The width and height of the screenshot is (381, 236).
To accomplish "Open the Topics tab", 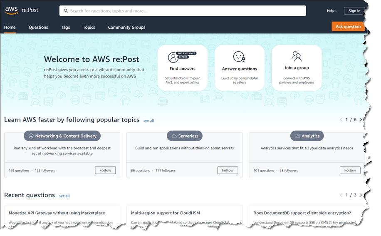I will pos(89,27).
